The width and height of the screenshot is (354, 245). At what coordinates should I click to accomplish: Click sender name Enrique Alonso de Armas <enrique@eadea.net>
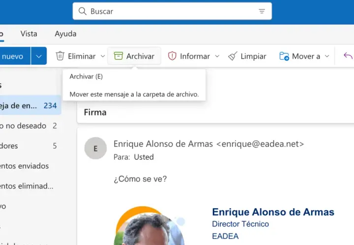point(208,144)
